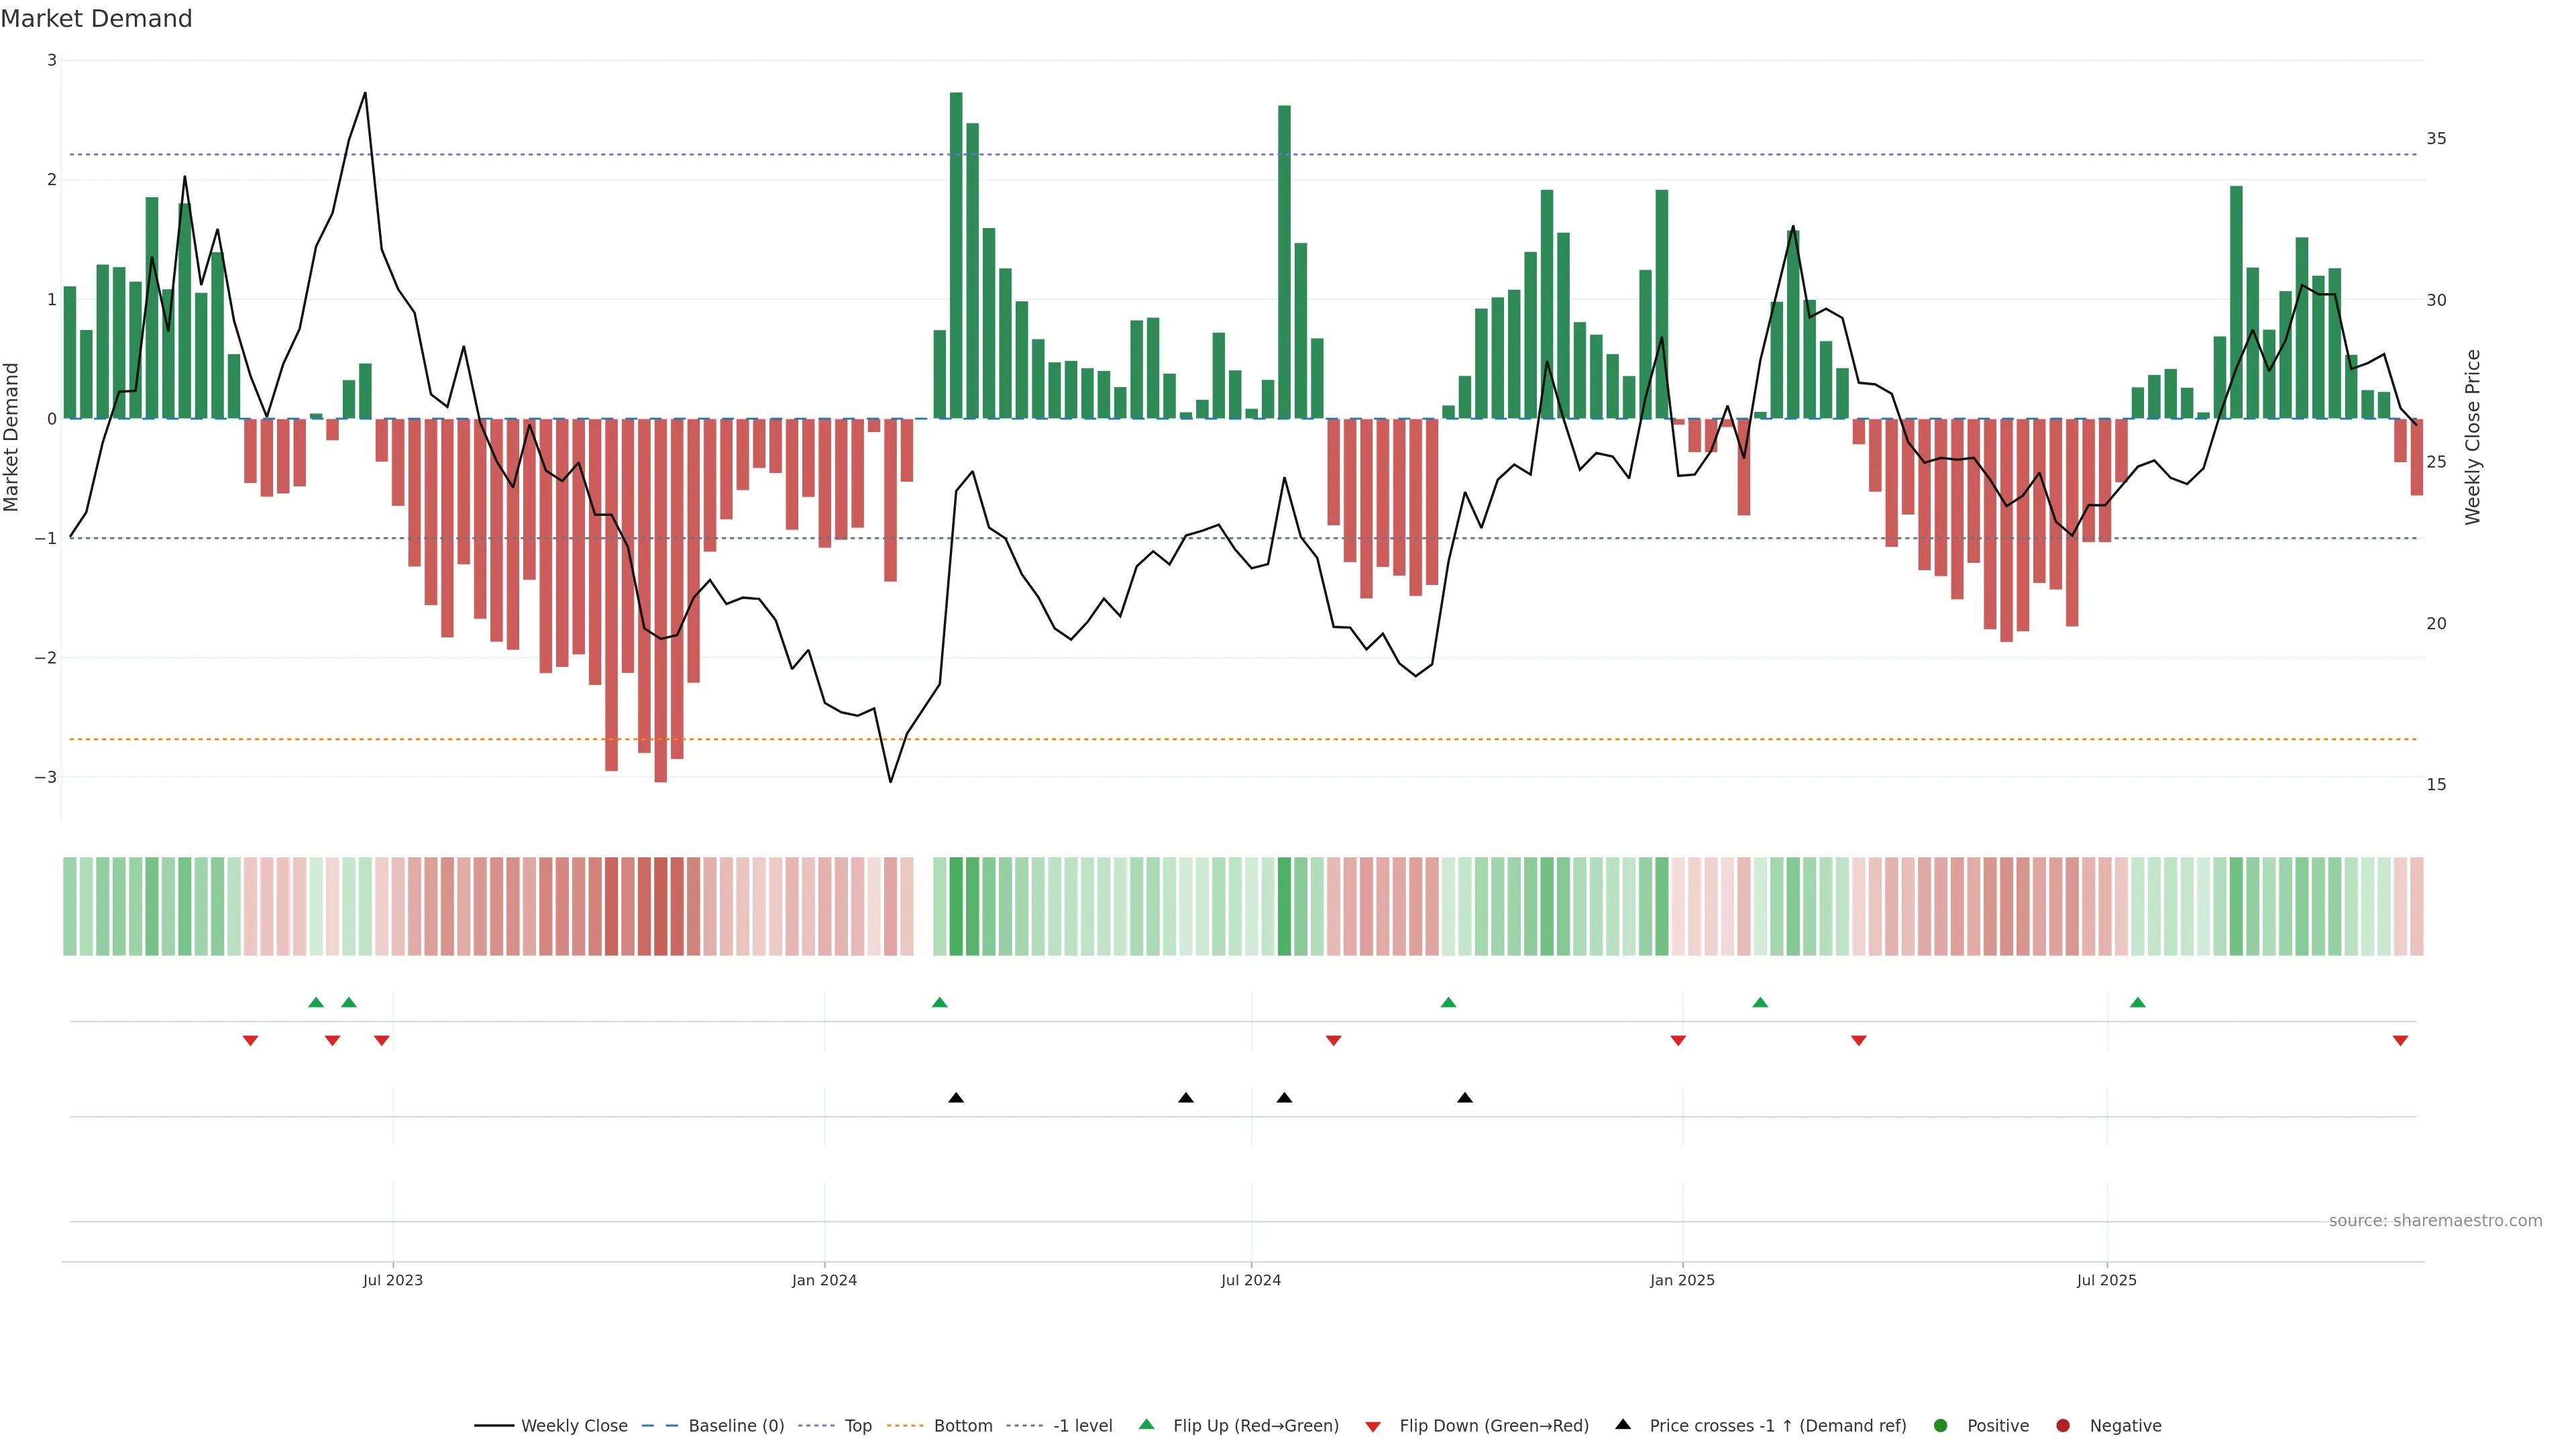Toggle the -1 level legend entry
The height and width of the screenshot is (1449, 2576).
[x=1082, y=1426]
